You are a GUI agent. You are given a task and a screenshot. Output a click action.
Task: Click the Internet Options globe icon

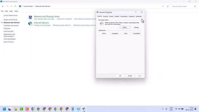[x=30, y=24]
